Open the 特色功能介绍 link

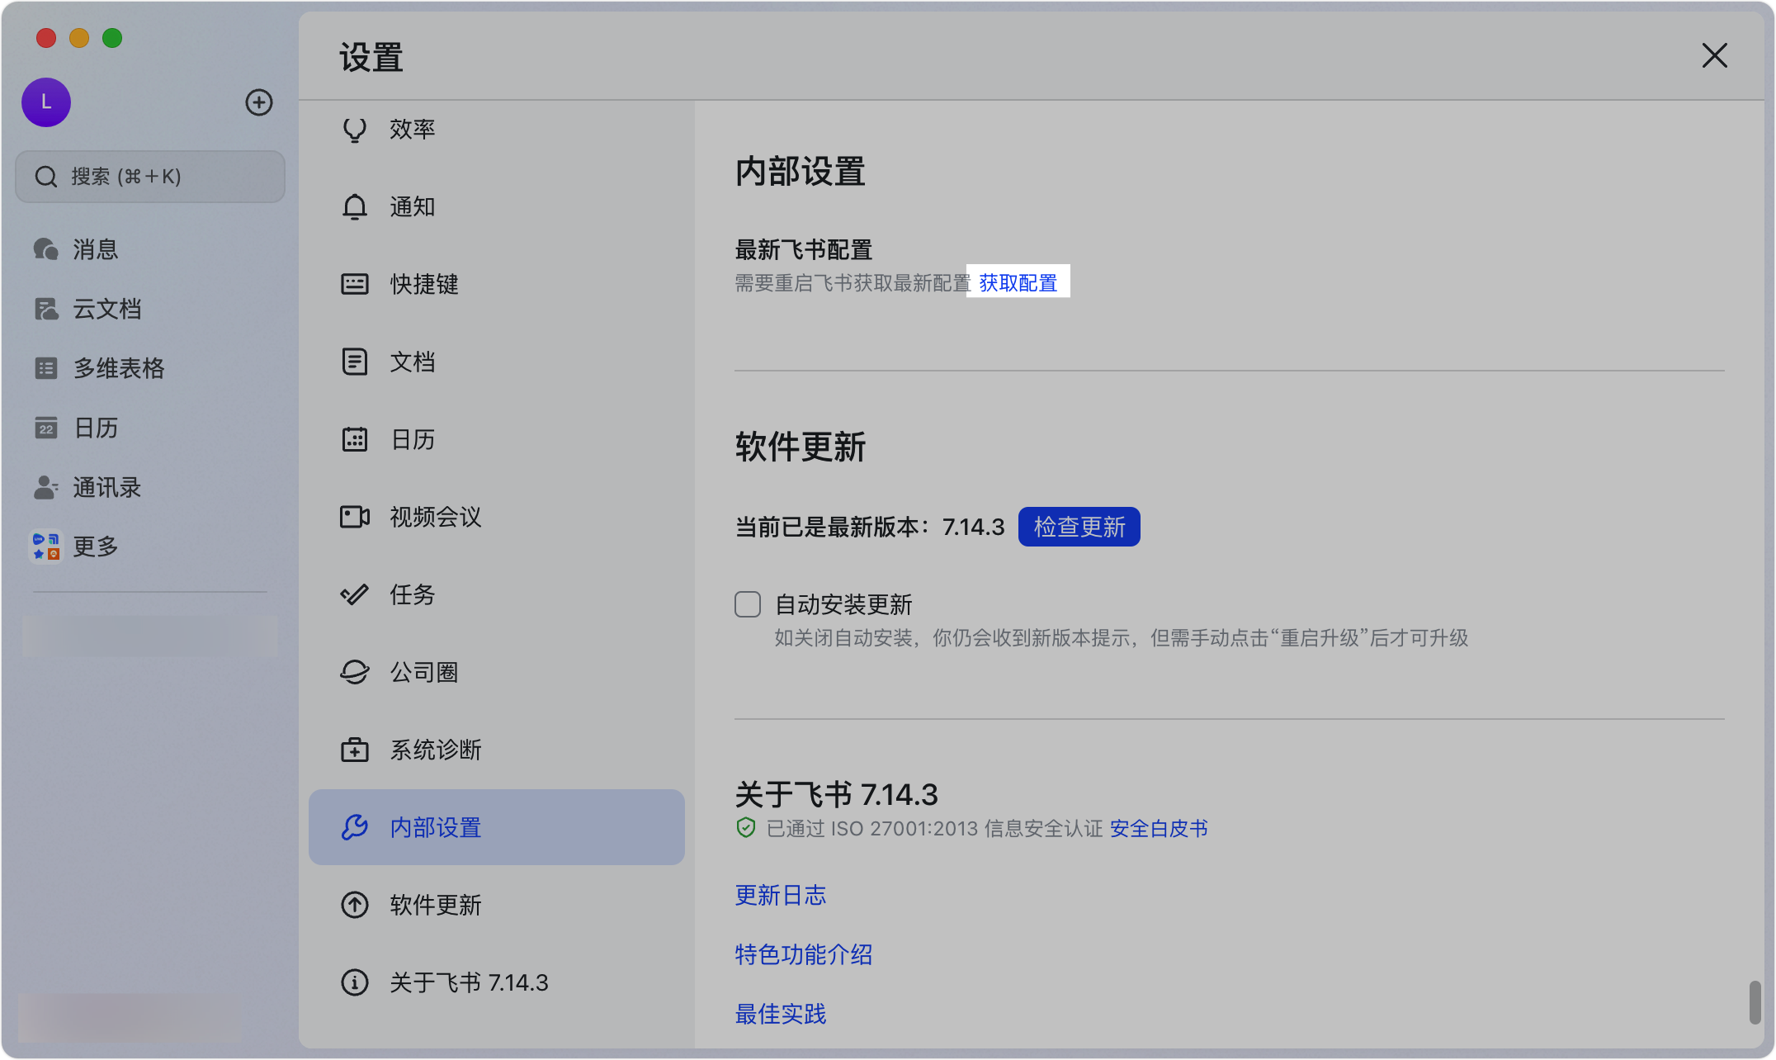(x=804, y=954)
